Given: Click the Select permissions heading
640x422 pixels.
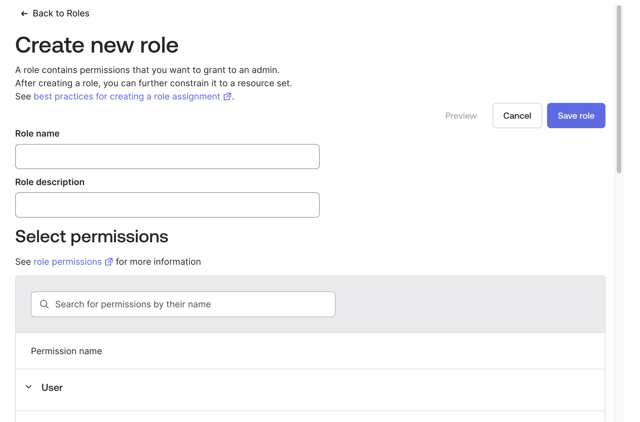Looking at the screenshot, I should (92, 236).
